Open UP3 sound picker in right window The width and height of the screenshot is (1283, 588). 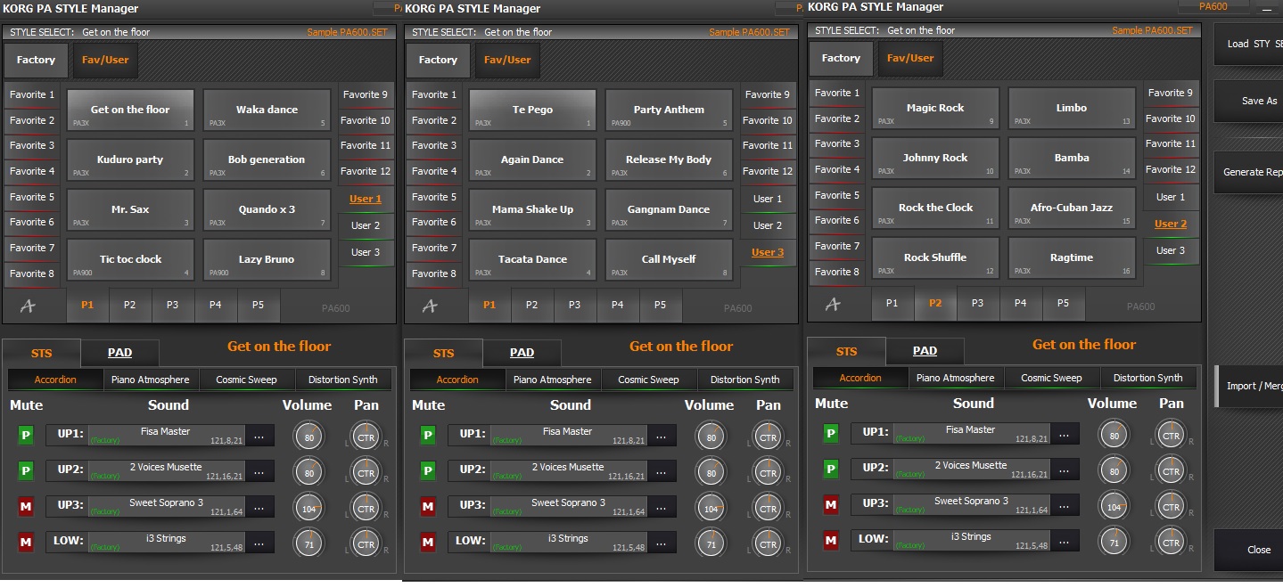tap(1065, 506)
